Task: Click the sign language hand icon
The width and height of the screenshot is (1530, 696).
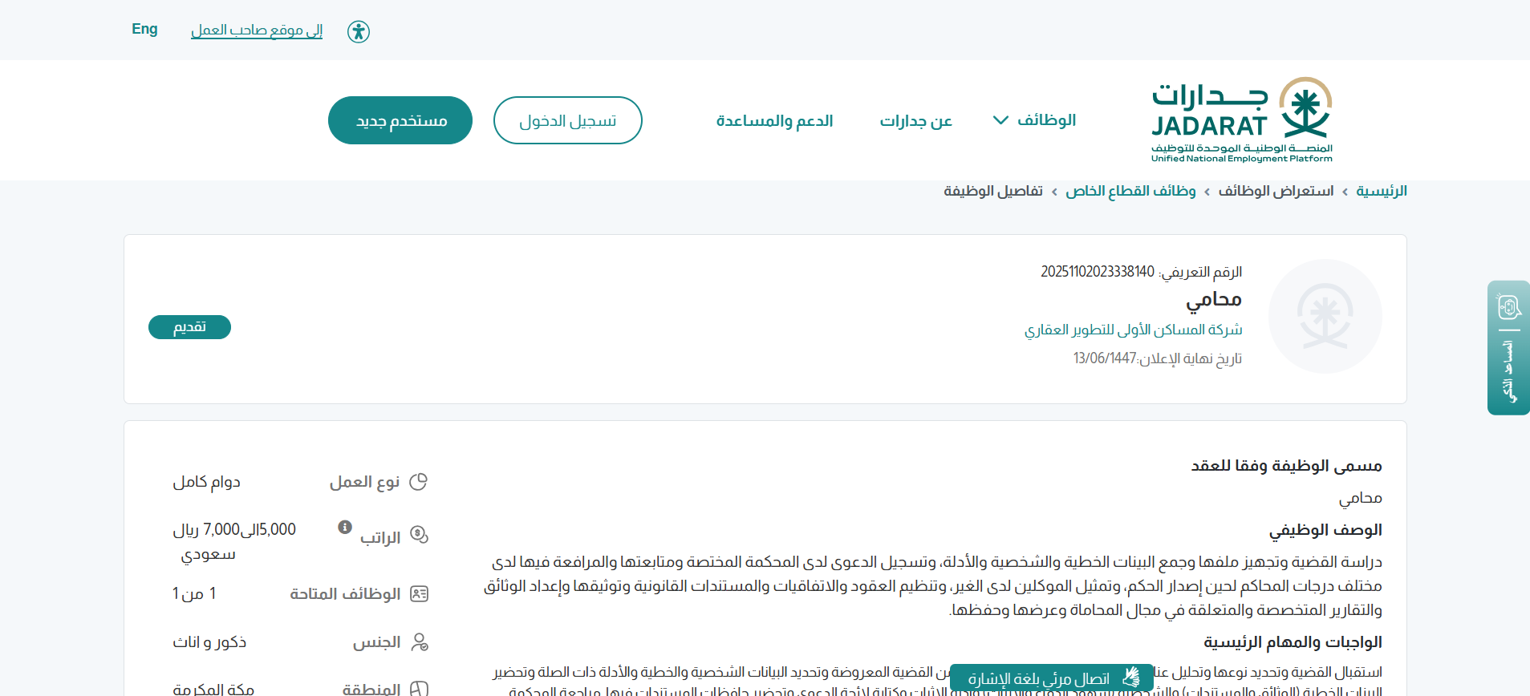Action: point(1131,678)
